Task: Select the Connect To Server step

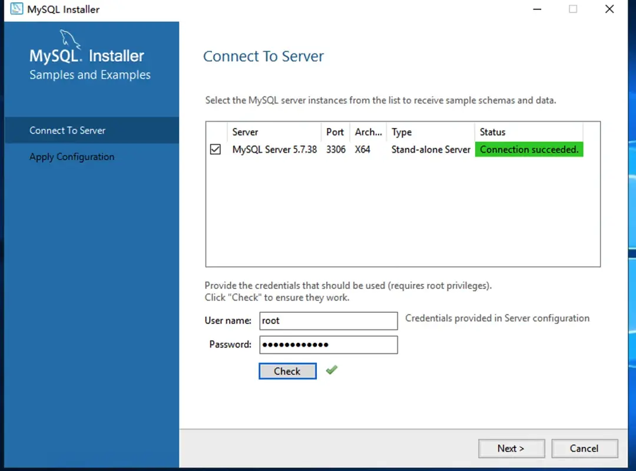Action: [x=67, y=130]
